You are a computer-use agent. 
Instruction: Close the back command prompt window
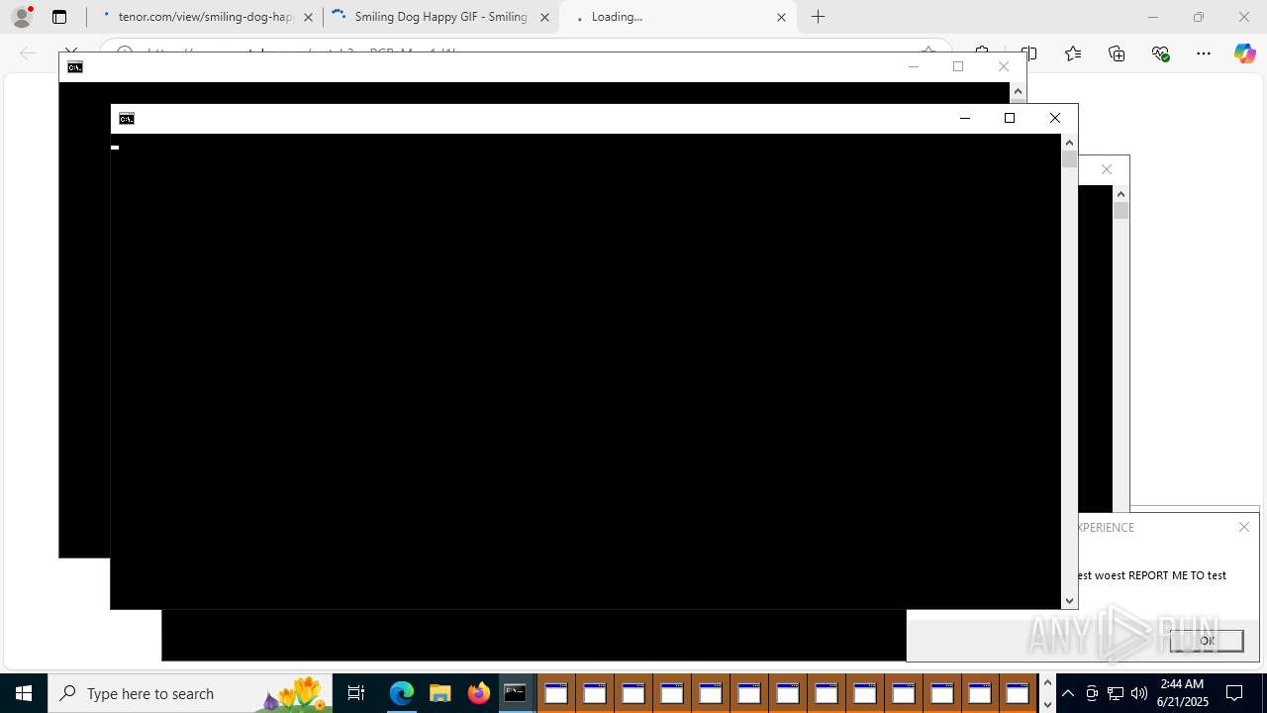click(1004, 66)
